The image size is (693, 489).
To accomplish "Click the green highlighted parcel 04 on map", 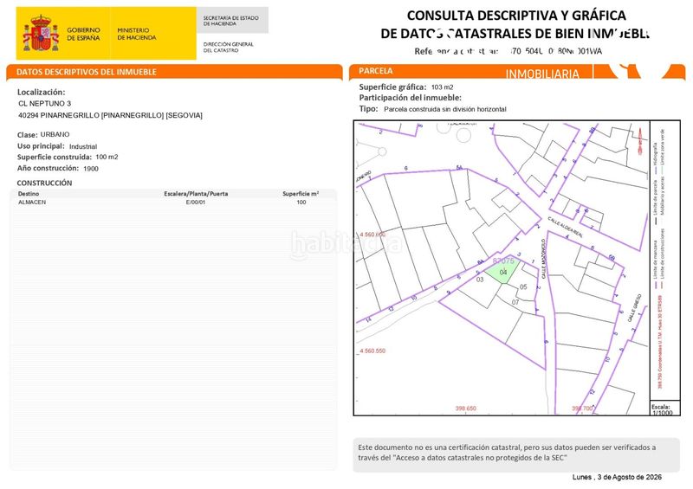I will (x=502, y=272).
